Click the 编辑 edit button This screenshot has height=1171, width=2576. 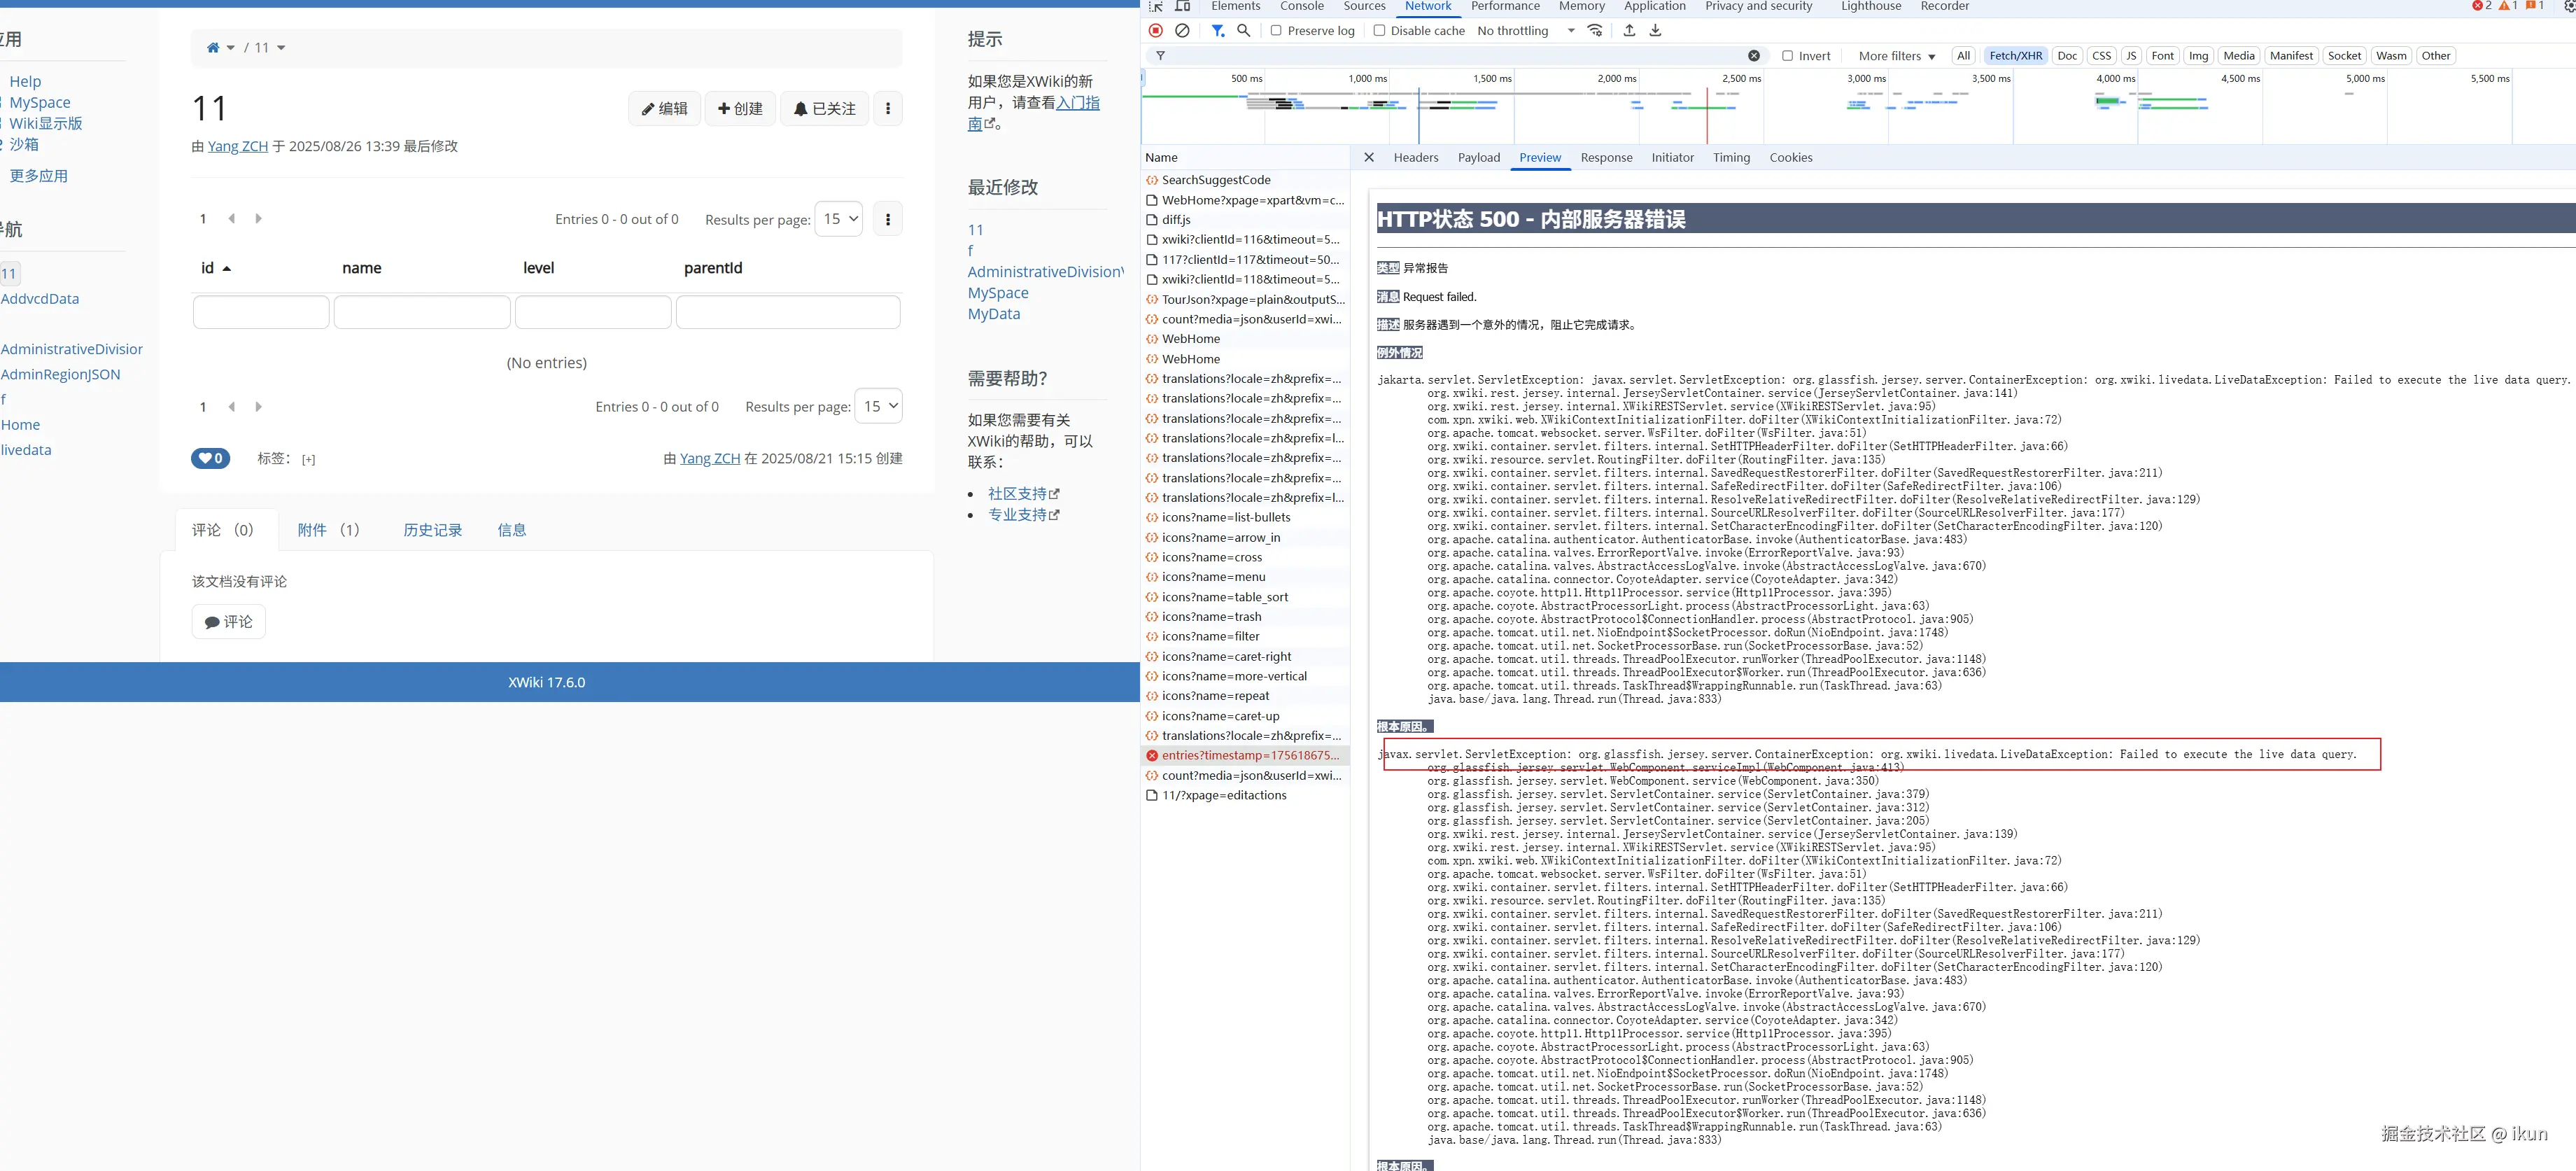664,109
